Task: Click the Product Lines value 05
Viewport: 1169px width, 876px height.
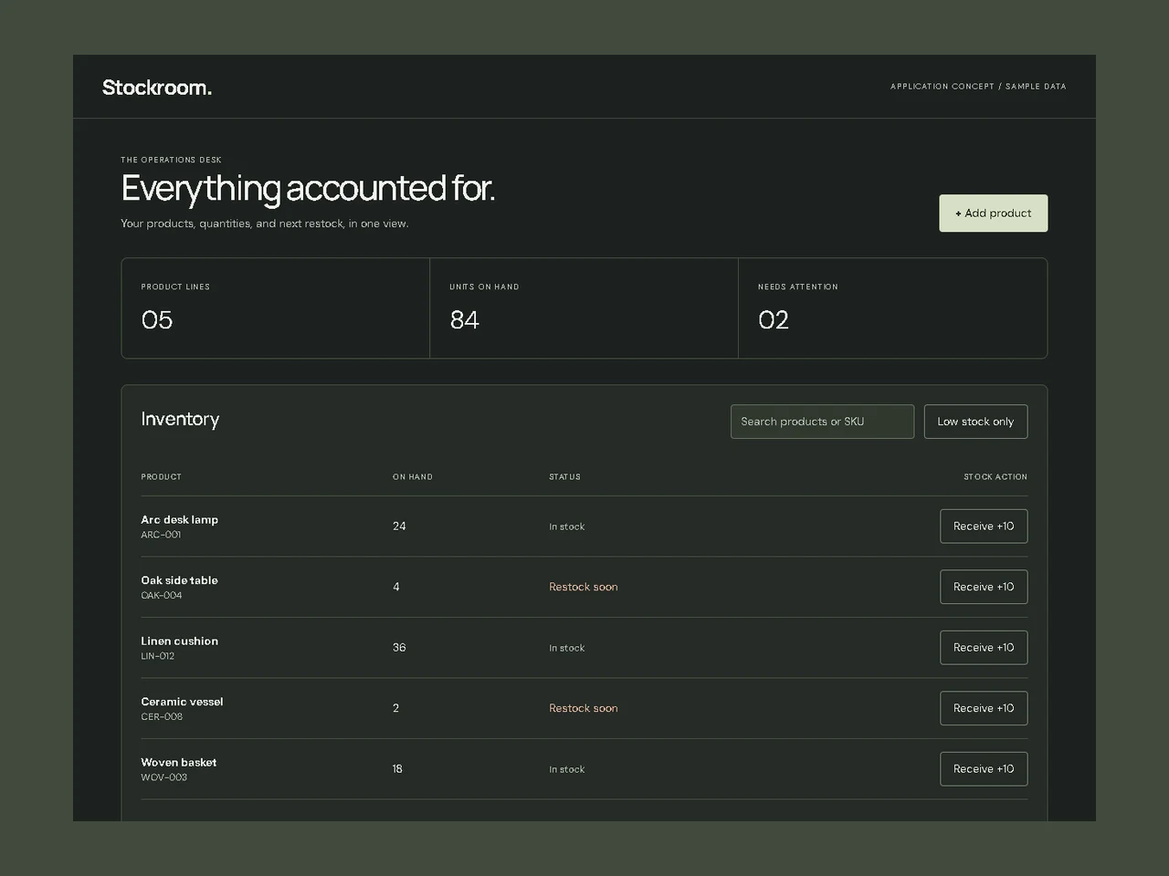Action: [157, 319]
